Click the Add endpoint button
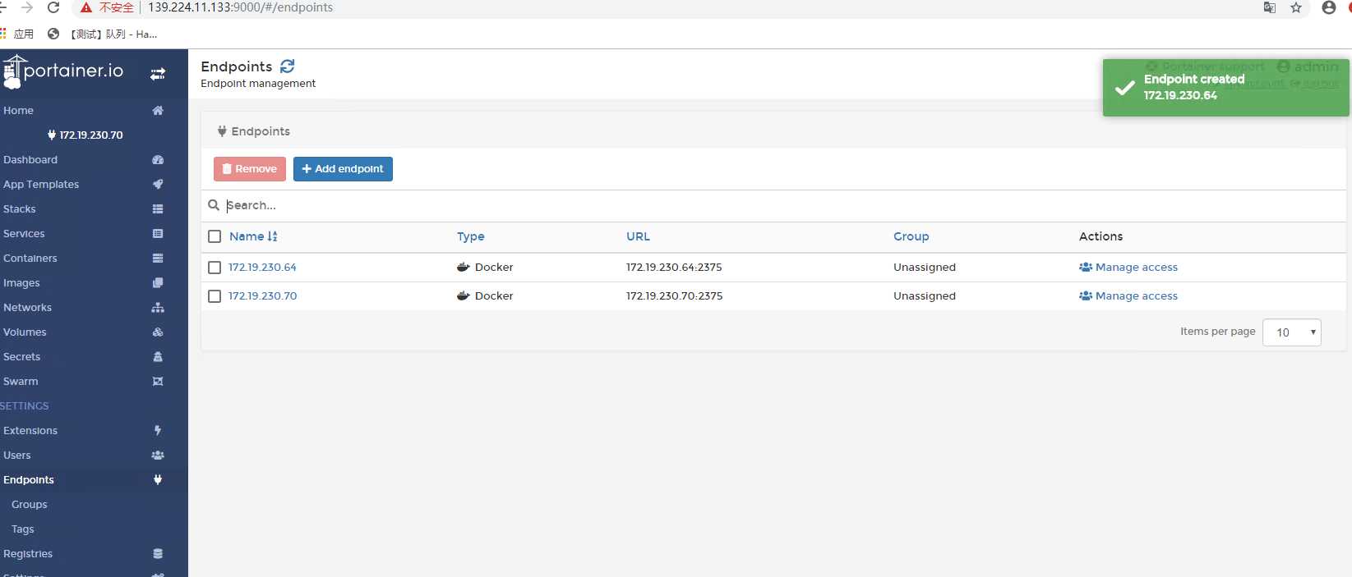Screen dimensions: 1352x577 (x=343, y=169)
